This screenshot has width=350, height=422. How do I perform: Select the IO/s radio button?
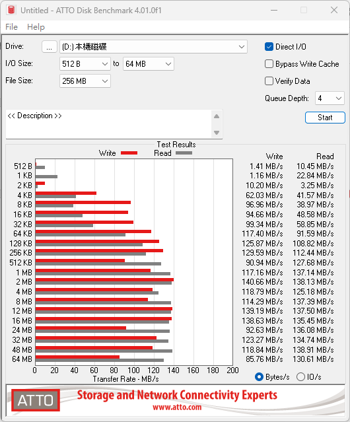tap(300, 377)
